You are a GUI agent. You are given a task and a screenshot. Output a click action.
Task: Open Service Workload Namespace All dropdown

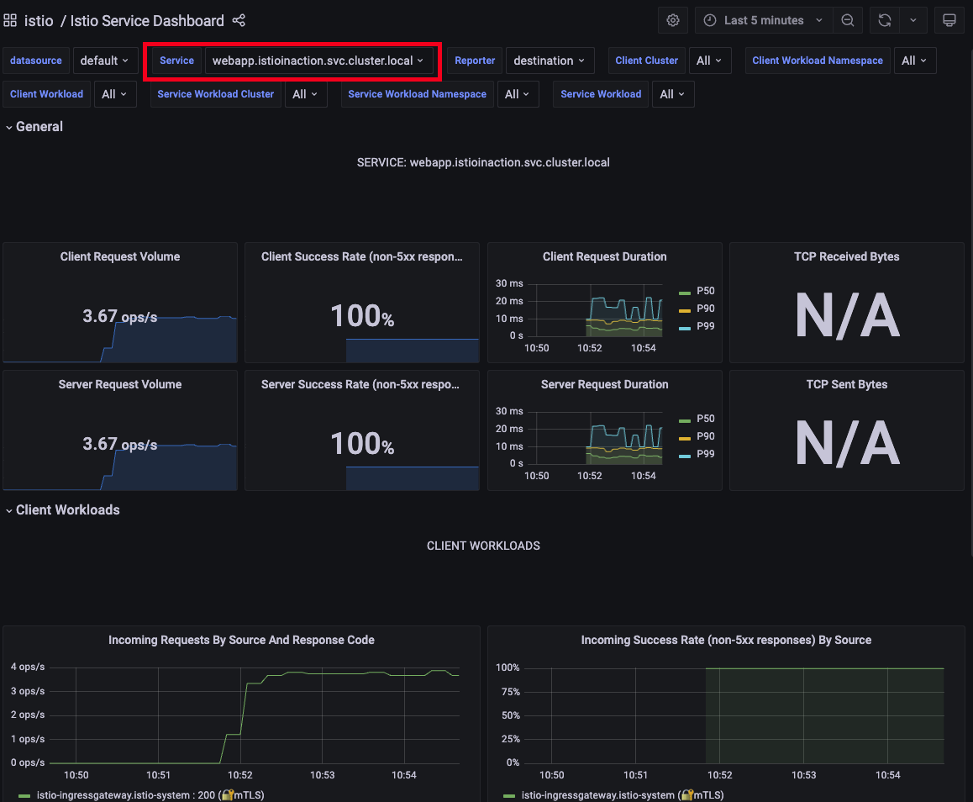click(x=518, y=93)
